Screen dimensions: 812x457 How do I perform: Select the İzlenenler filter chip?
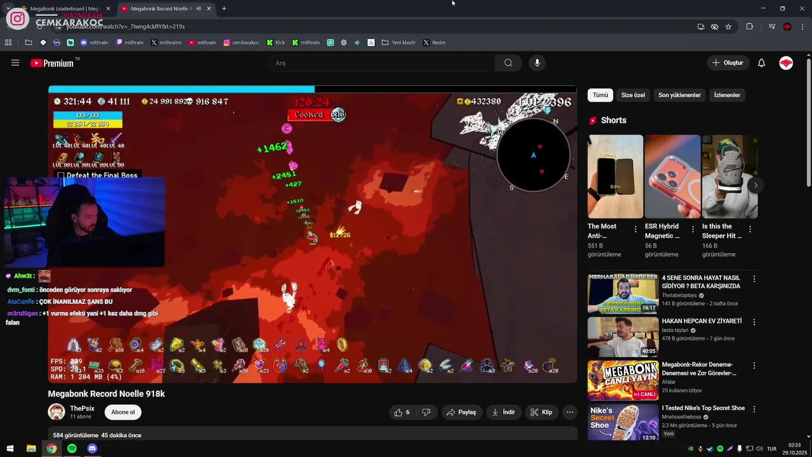tap(727, 95)
